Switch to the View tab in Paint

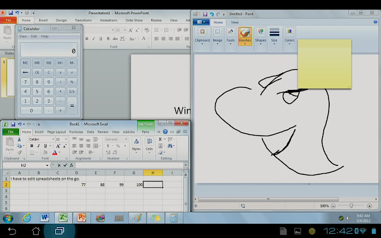[x=235, y=22]
